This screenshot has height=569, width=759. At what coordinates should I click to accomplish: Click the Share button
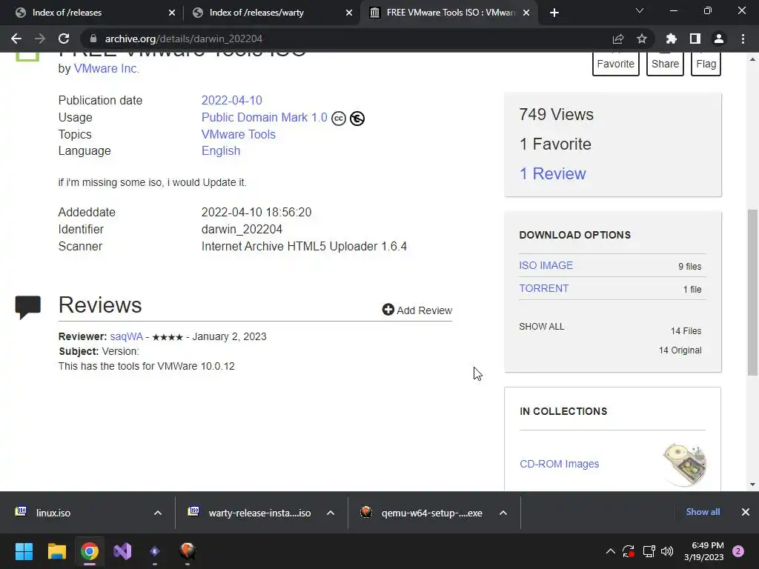coord(665,64)
